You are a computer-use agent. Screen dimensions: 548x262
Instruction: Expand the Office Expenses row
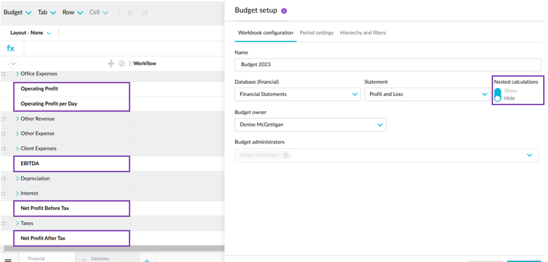click(x=17, y=74)
